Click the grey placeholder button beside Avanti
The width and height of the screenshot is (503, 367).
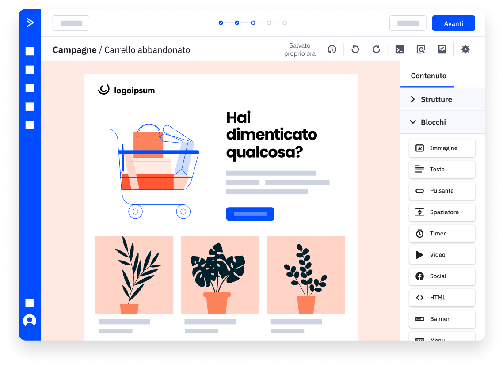pyautogui.click(x=408, y=23)
